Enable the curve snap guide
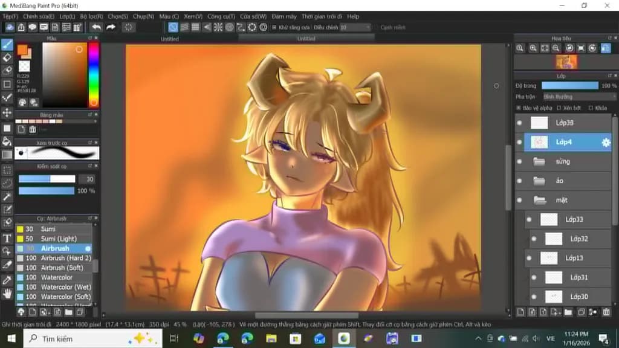Image resolution: width=619 pixels, height=348 pixels. tap(241, 27)
